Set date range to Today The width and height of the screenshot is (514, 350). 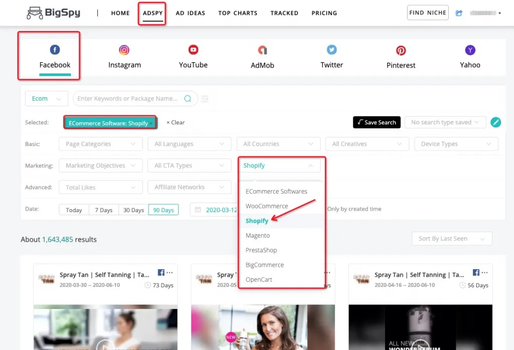74,210
